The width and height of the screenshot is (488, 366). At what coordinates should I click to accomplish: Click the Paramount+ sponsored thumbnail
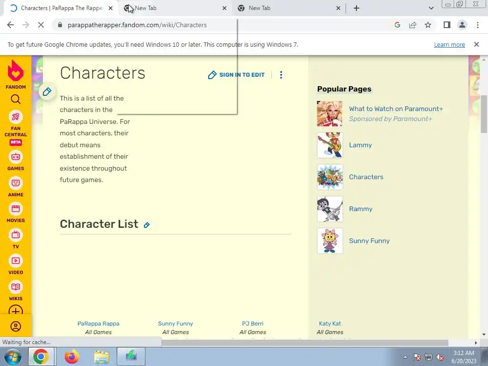pyautogui.click(x=330, y=113)
